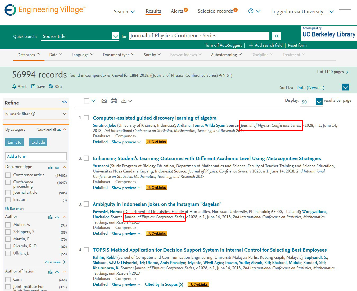Click Numeric filter info icon
This screenshot has width=357, height=291.
pyautogui.click(x=33, y=114)
